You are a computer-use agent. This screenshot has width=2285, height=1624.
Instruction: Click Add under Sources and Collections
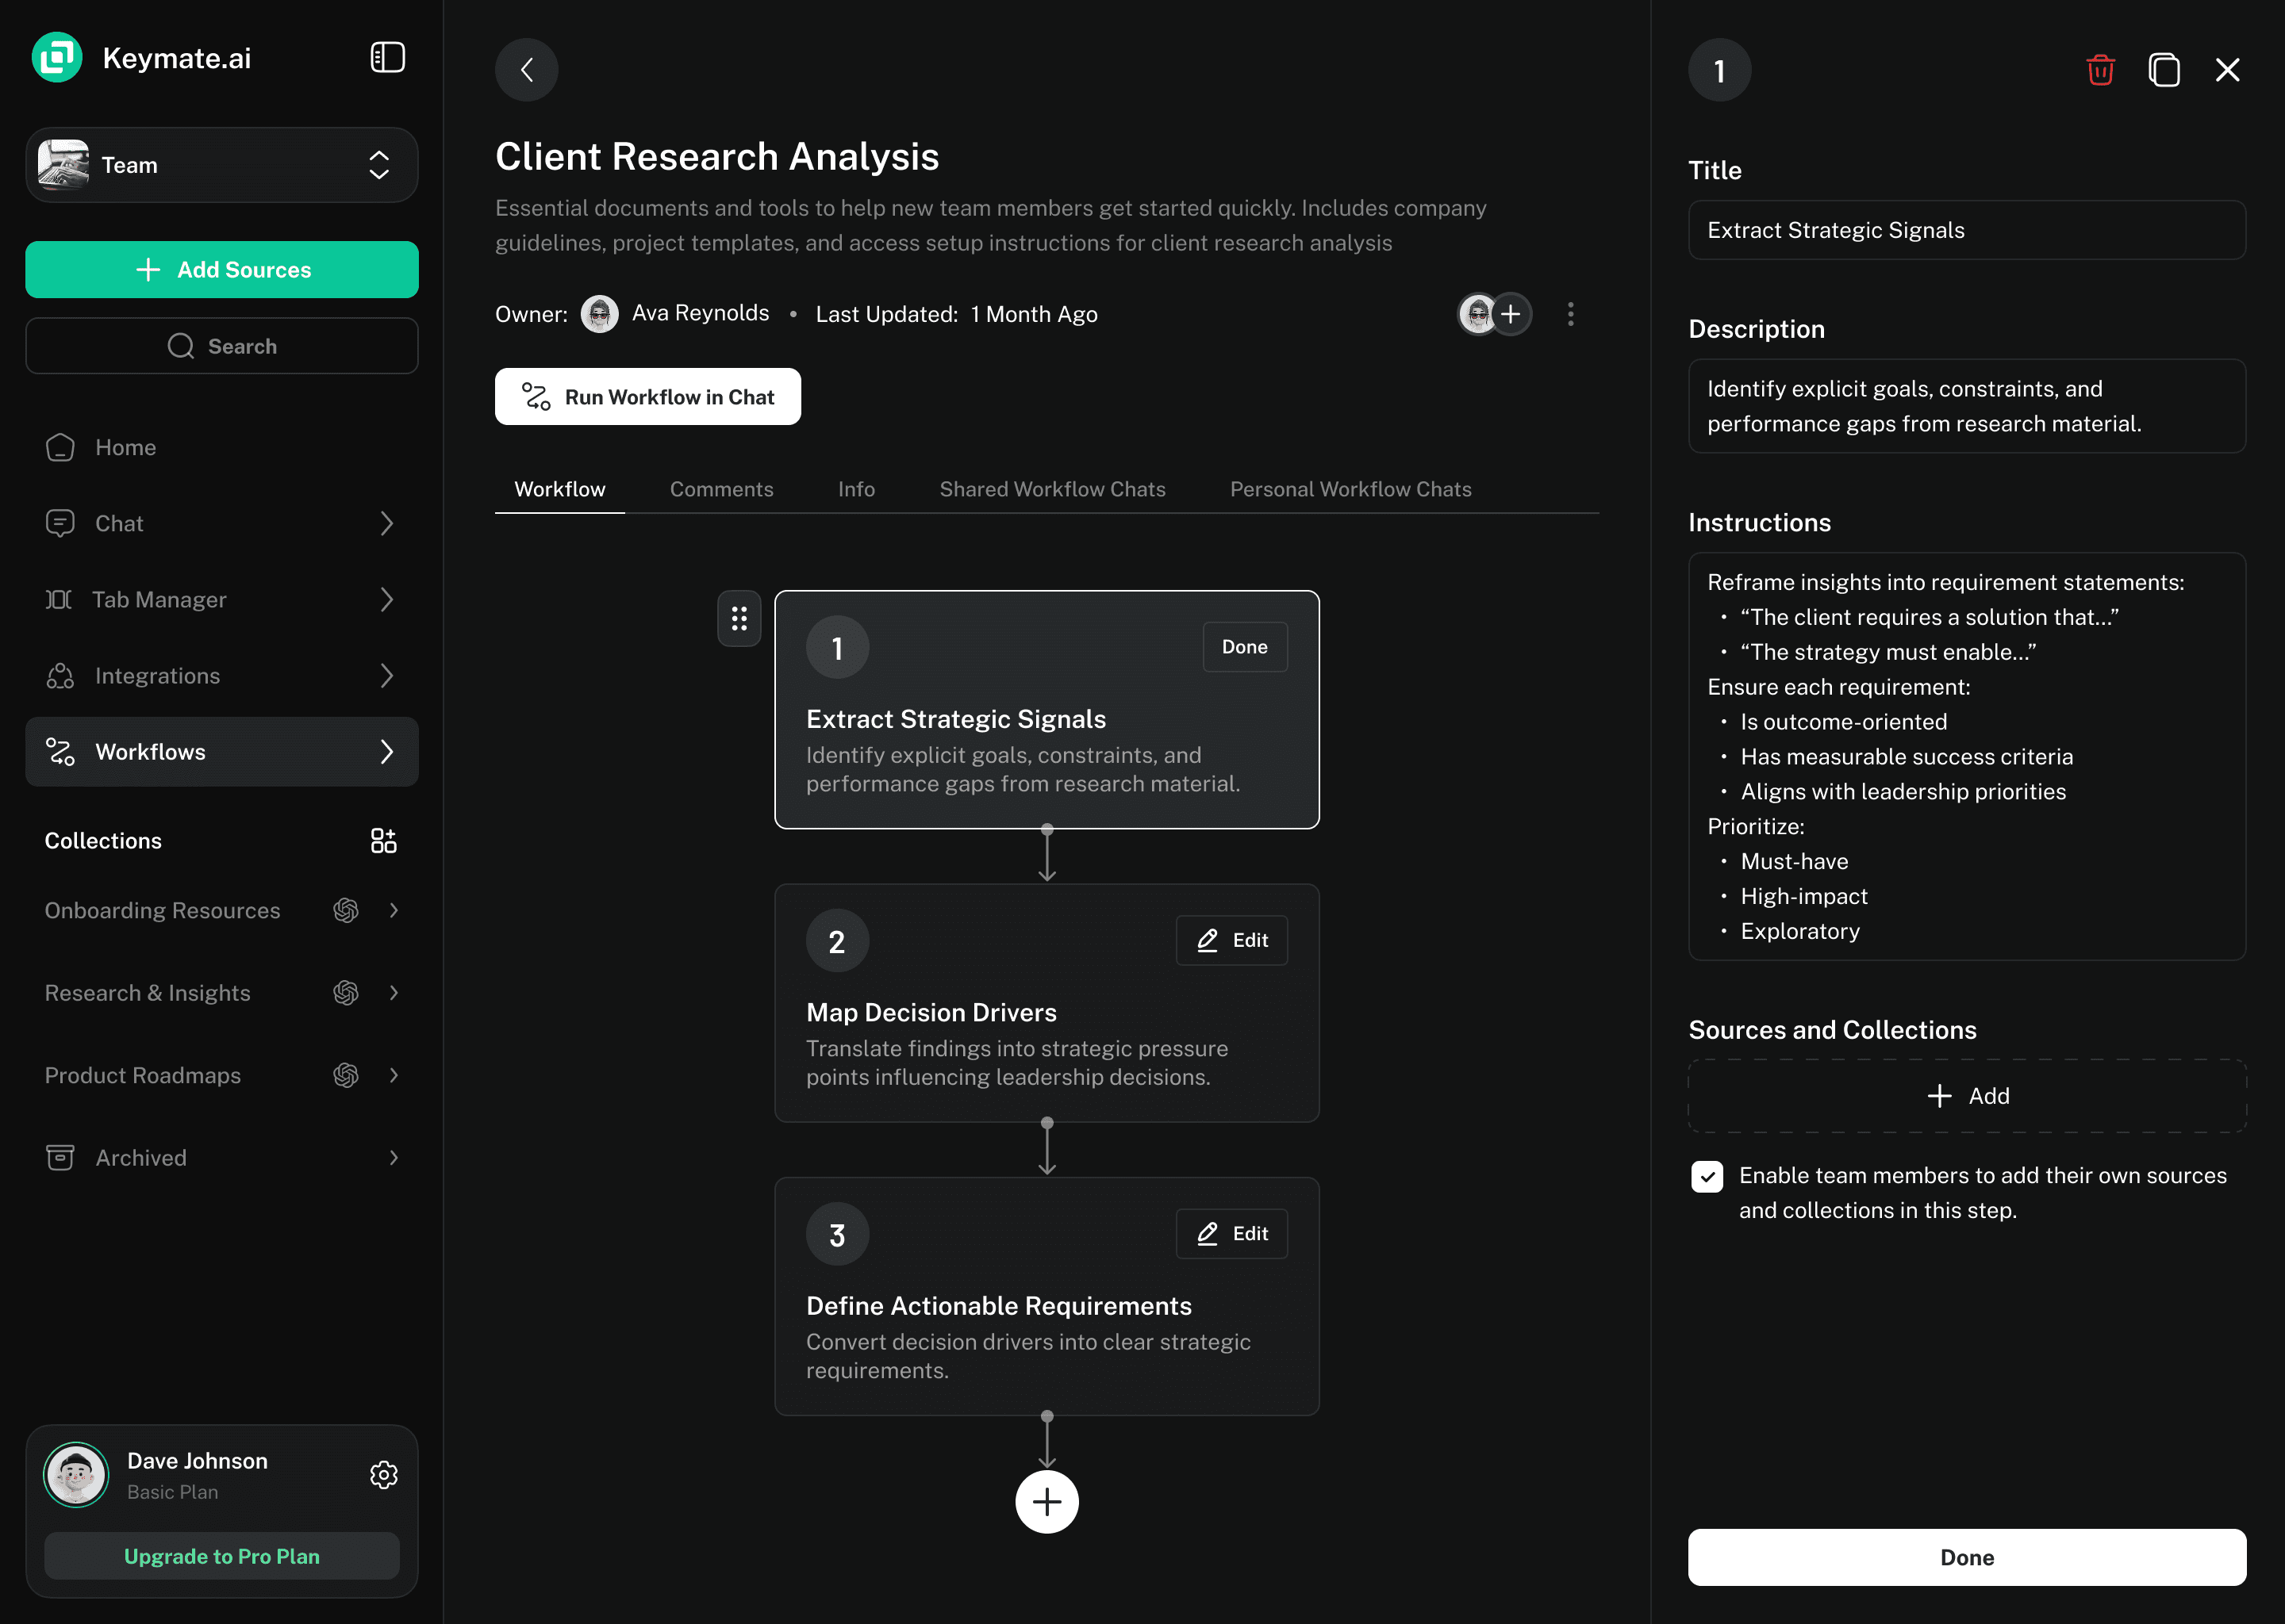pyautogui.click(x=1966, y=1096)
